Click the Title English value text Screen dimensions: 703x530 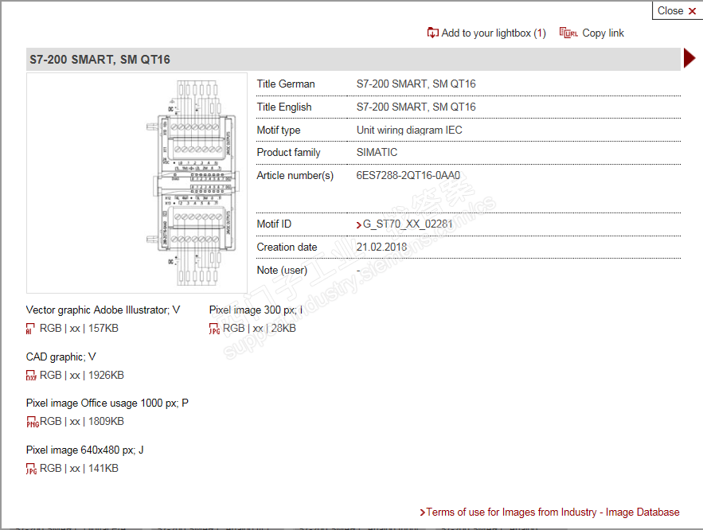click(x=416, y=107)
